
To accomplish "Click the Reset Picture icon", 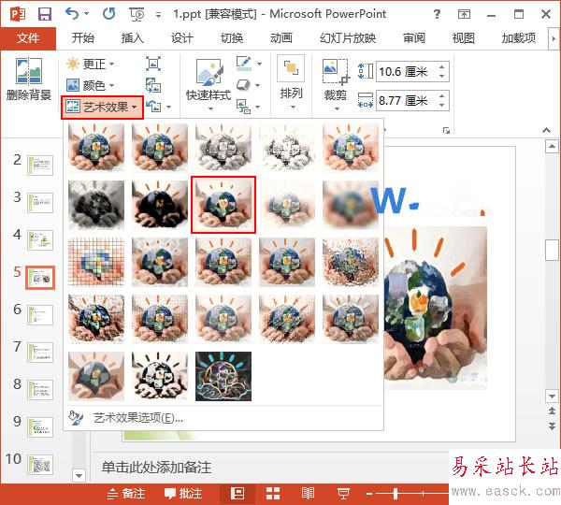I will (153, 107).
